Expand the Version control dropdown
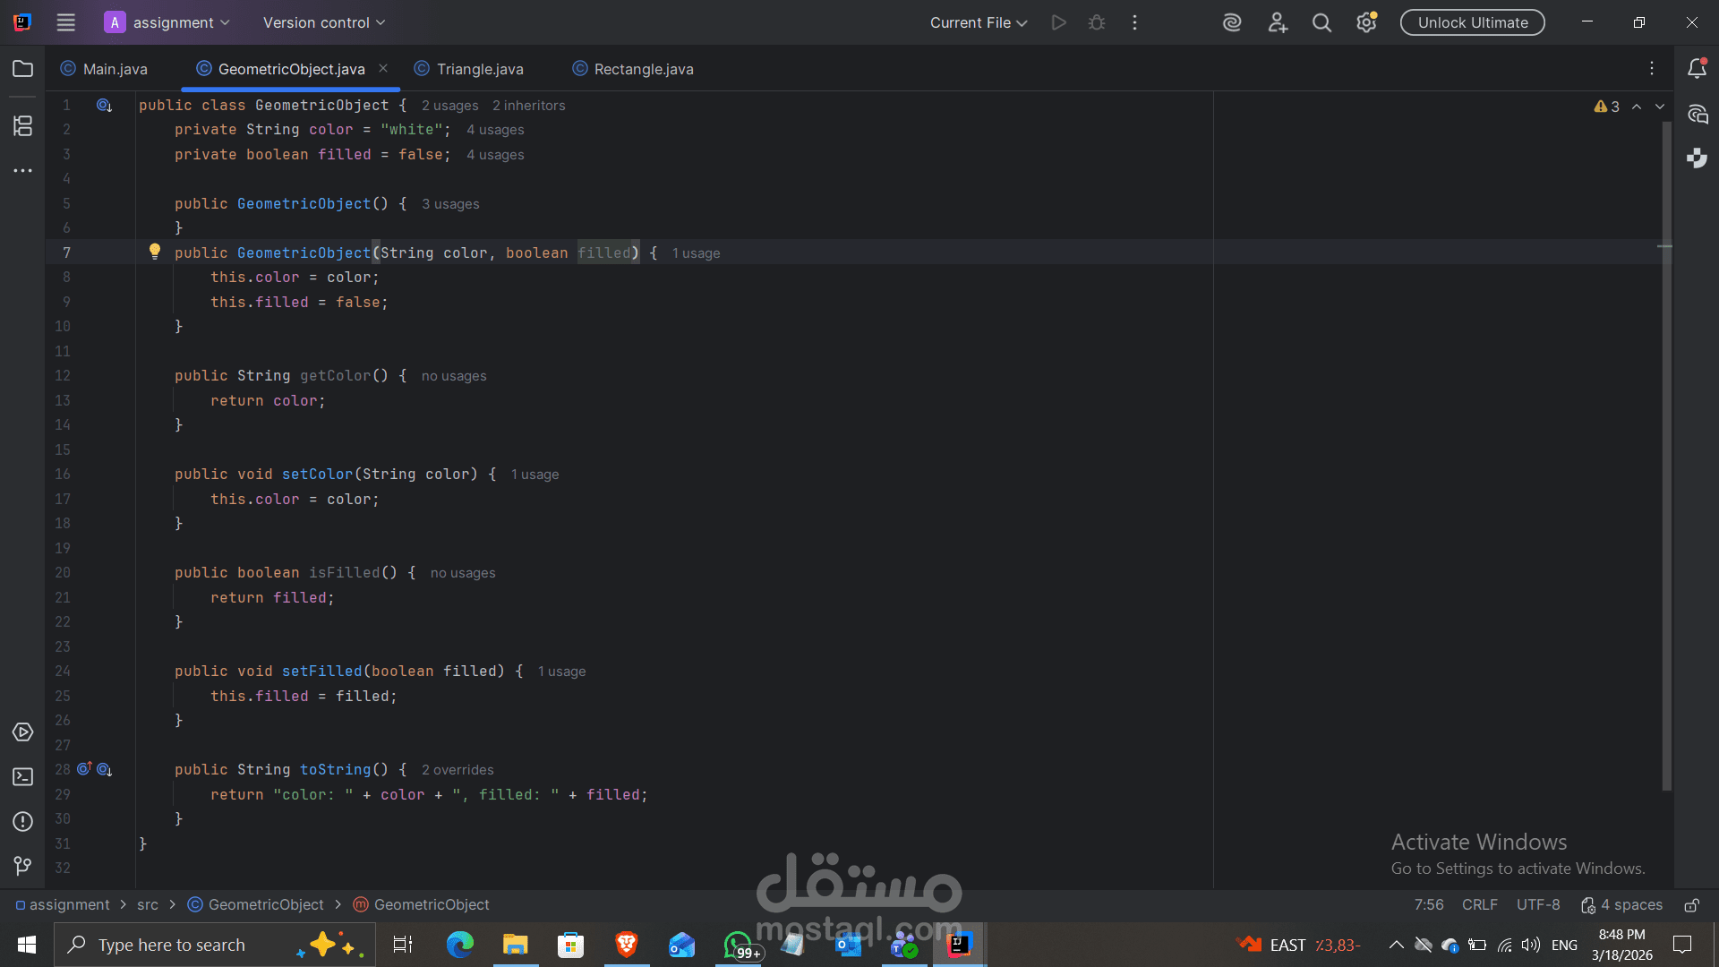Image resolution: width=1719 pixels, height=967 pixels. (x=323, y=22)
